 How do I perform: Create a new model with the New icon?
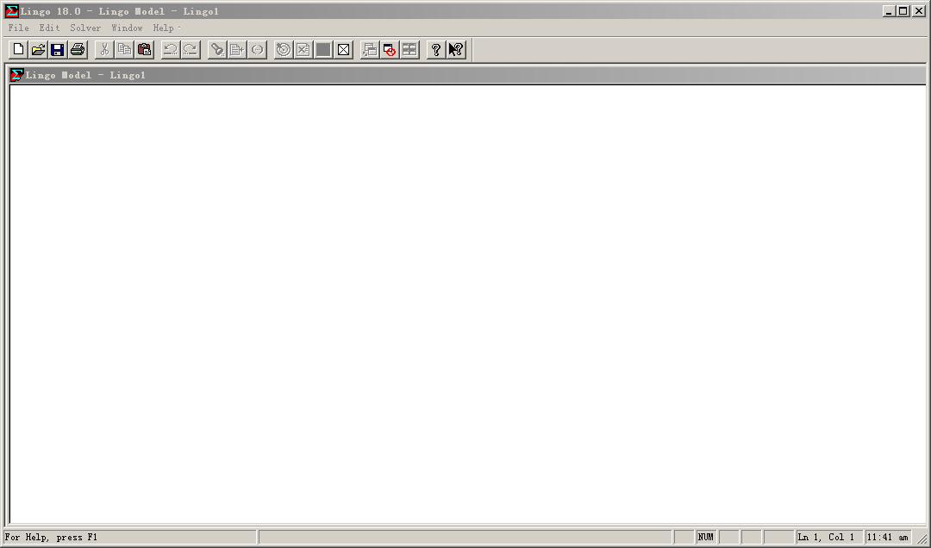click(18, 50)
